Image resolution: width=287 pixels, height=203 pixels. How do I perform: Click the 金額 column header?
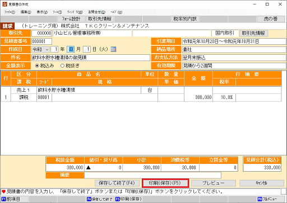click(198, 78)
